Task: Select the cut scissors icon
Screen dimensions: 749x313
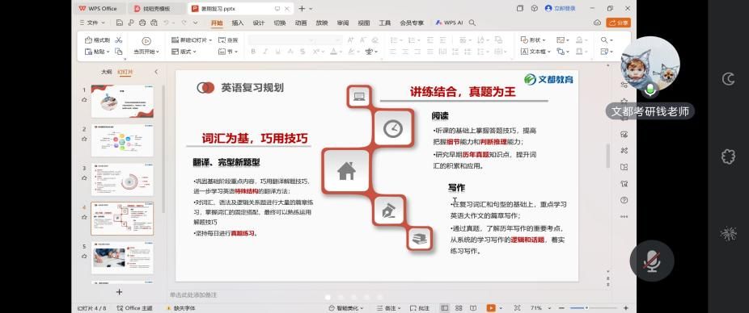Action: coord(118,40)
